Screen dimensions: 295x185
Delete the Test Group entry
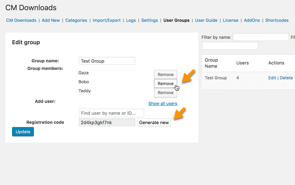click(x=286, y=78)
